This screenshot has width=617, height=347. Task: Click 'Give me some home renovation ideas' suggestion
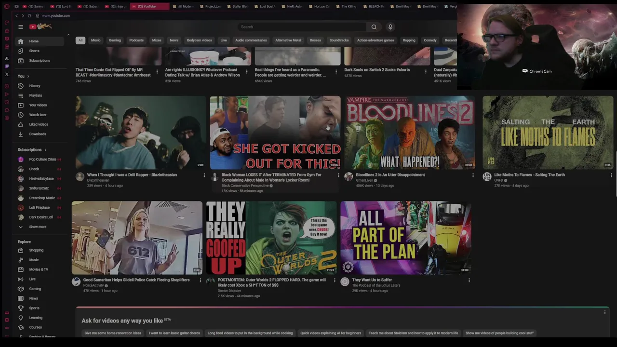click(113, 333)
